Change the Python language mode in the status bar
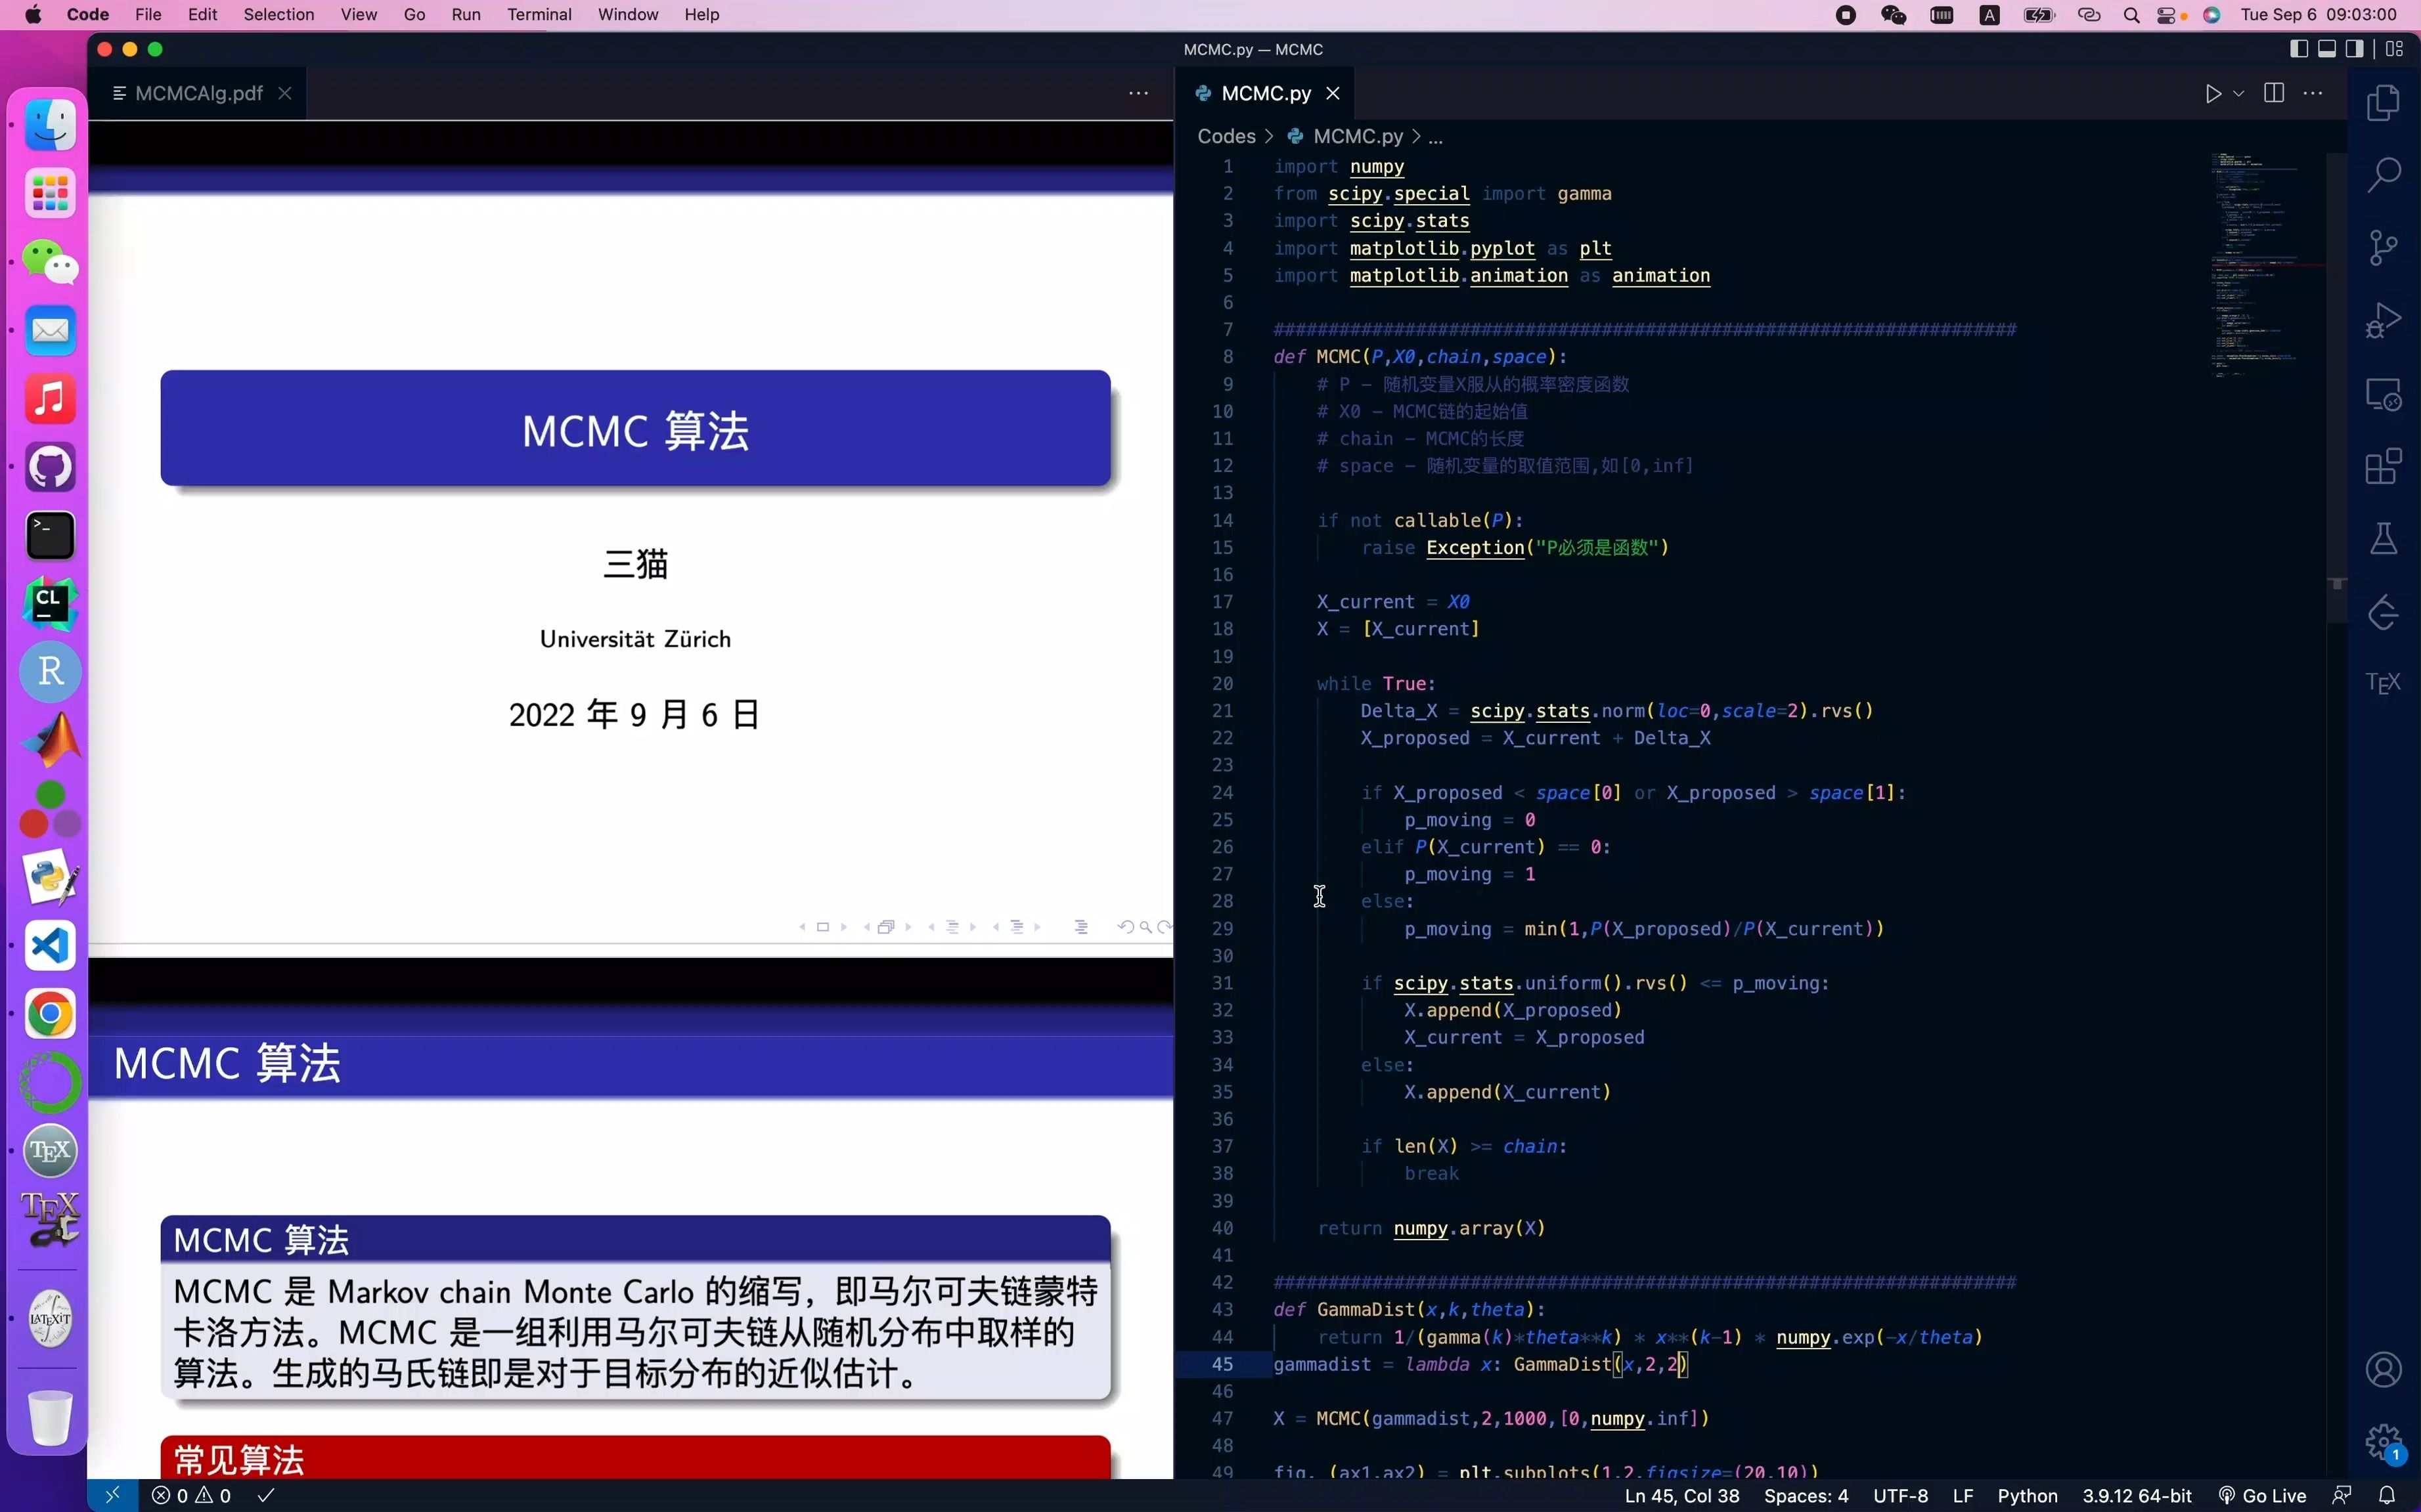 (x=2027, y=1496)
